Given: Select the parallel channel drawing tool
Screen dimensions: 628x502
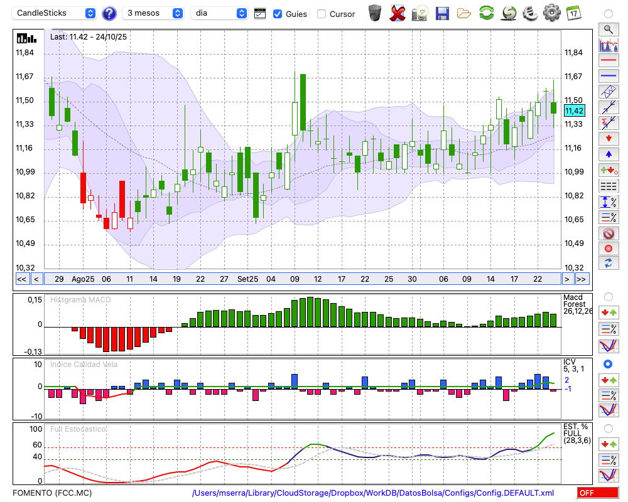Looking at the screenshot, I should 608,91.
